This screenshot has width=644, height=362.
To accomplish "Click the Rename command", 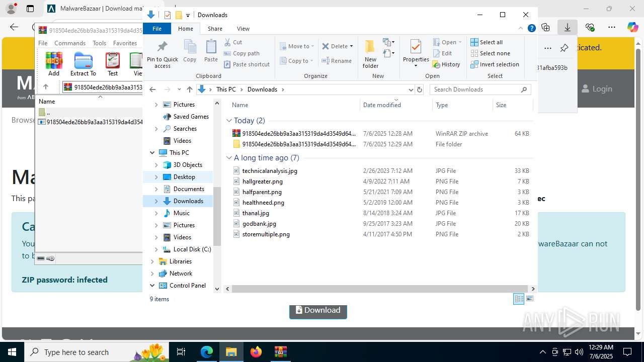I will (x=337, y=61).
